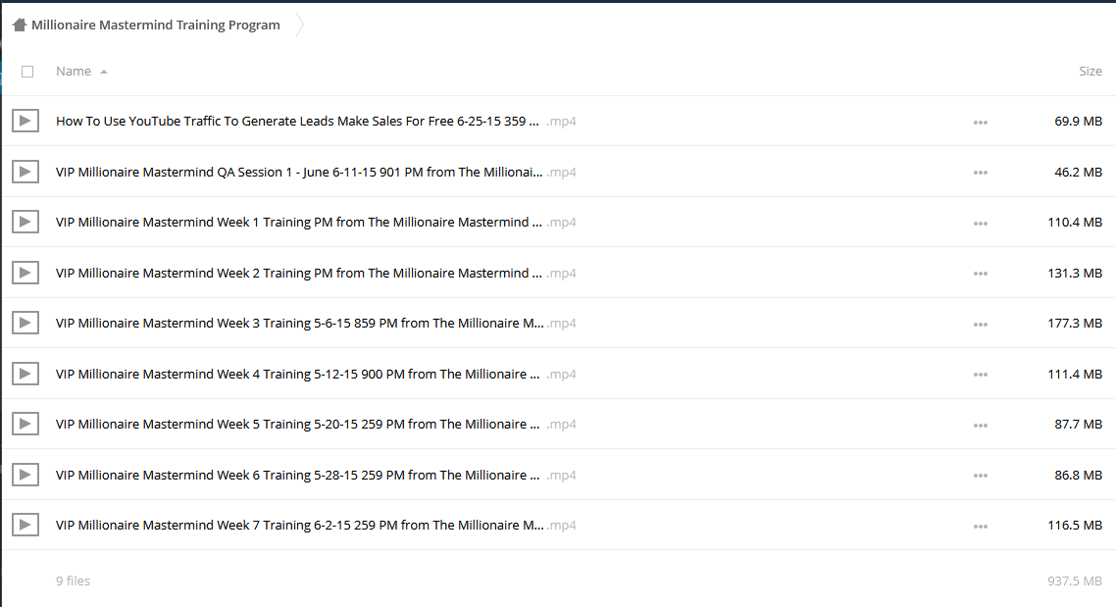Open Millionaire Mastermind Training Program breadcrumb
The width and height of the screenshot is (1116, 607).
pyautogui.click(x=156, y=25)
